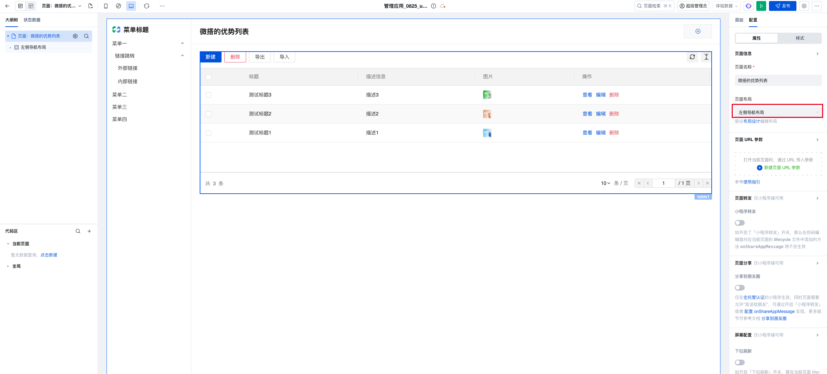Switch to the 状态数据 tab
Image resolution: width=827 pixels, height=374 pixels.
[32, 20]
